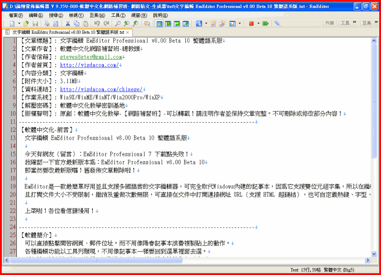Image resolution: width=381 pixels, height=275 pixels.
Task: Click the Find magnifier icon
Action: 118,24
